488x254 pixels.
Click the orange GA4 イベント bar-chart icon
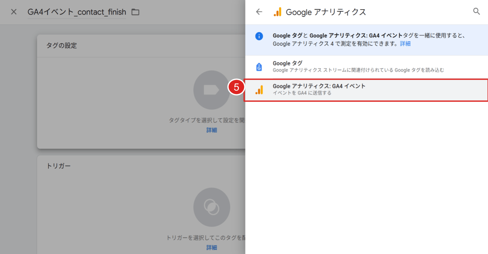click(259, 89)
